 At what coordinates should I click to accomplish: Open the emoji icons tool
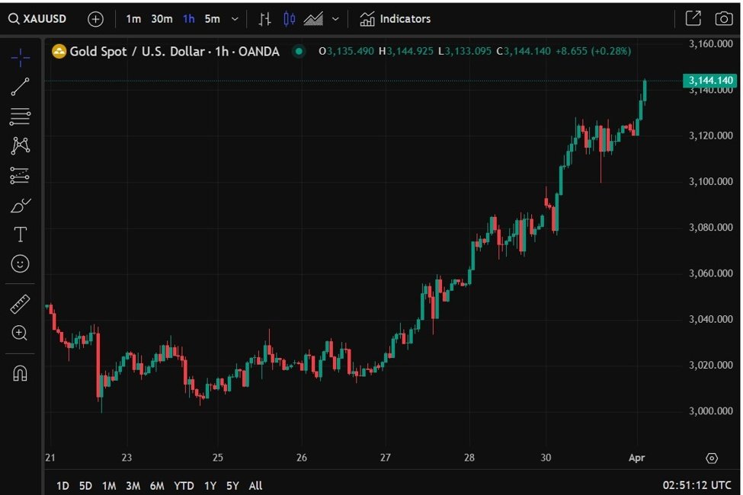pos(21,263)
